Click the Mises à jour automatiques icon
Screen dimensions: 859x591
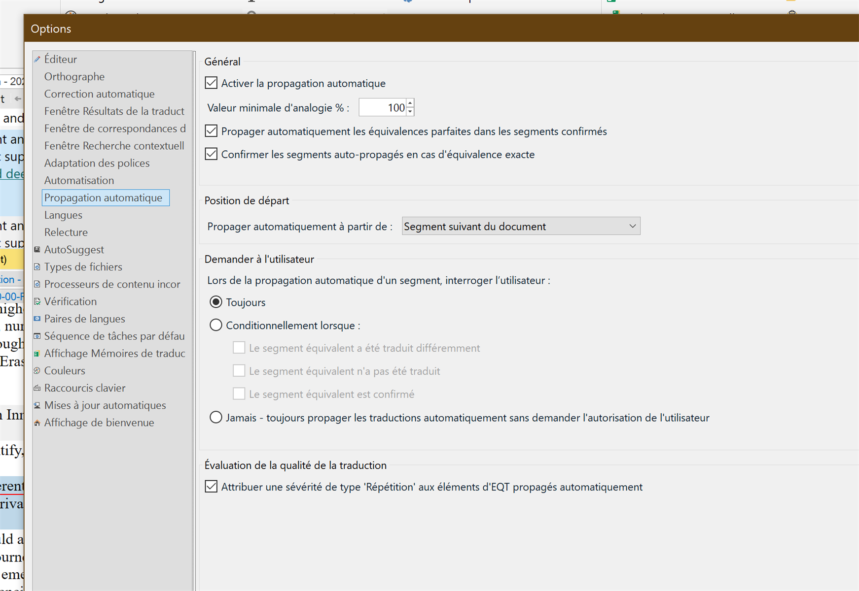(37, 405)
